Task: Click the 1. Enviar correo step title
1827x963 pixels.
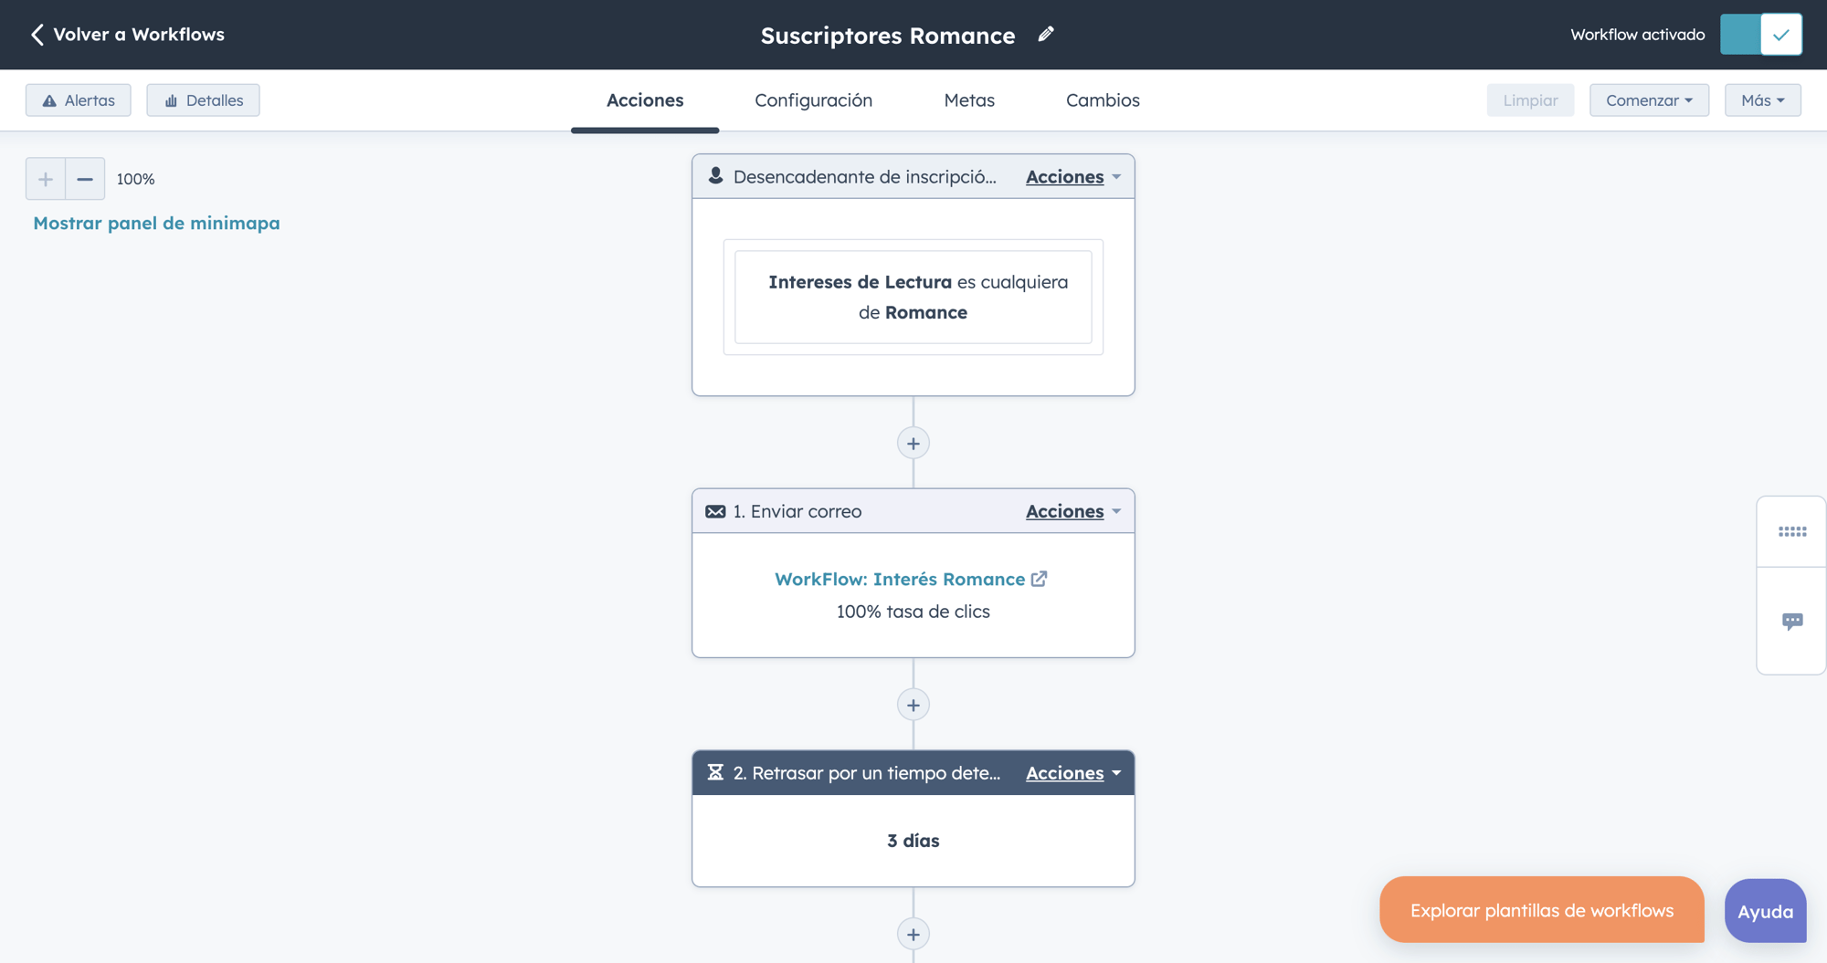Action: (797, 511)
